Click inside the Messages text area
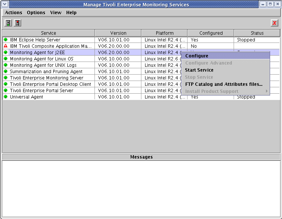282x219 pixels. point(141,188)
